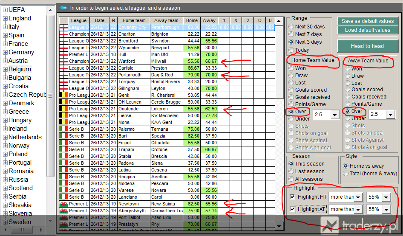Select Home Team Value Won

pos(291,68)
